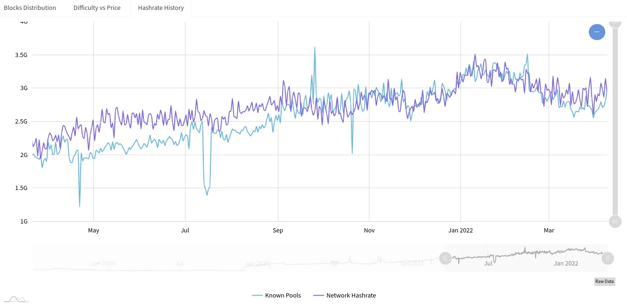627x306 pixels.
Task: Adjust the vertical range slider on the right edge
Action: tap(615, 123)
